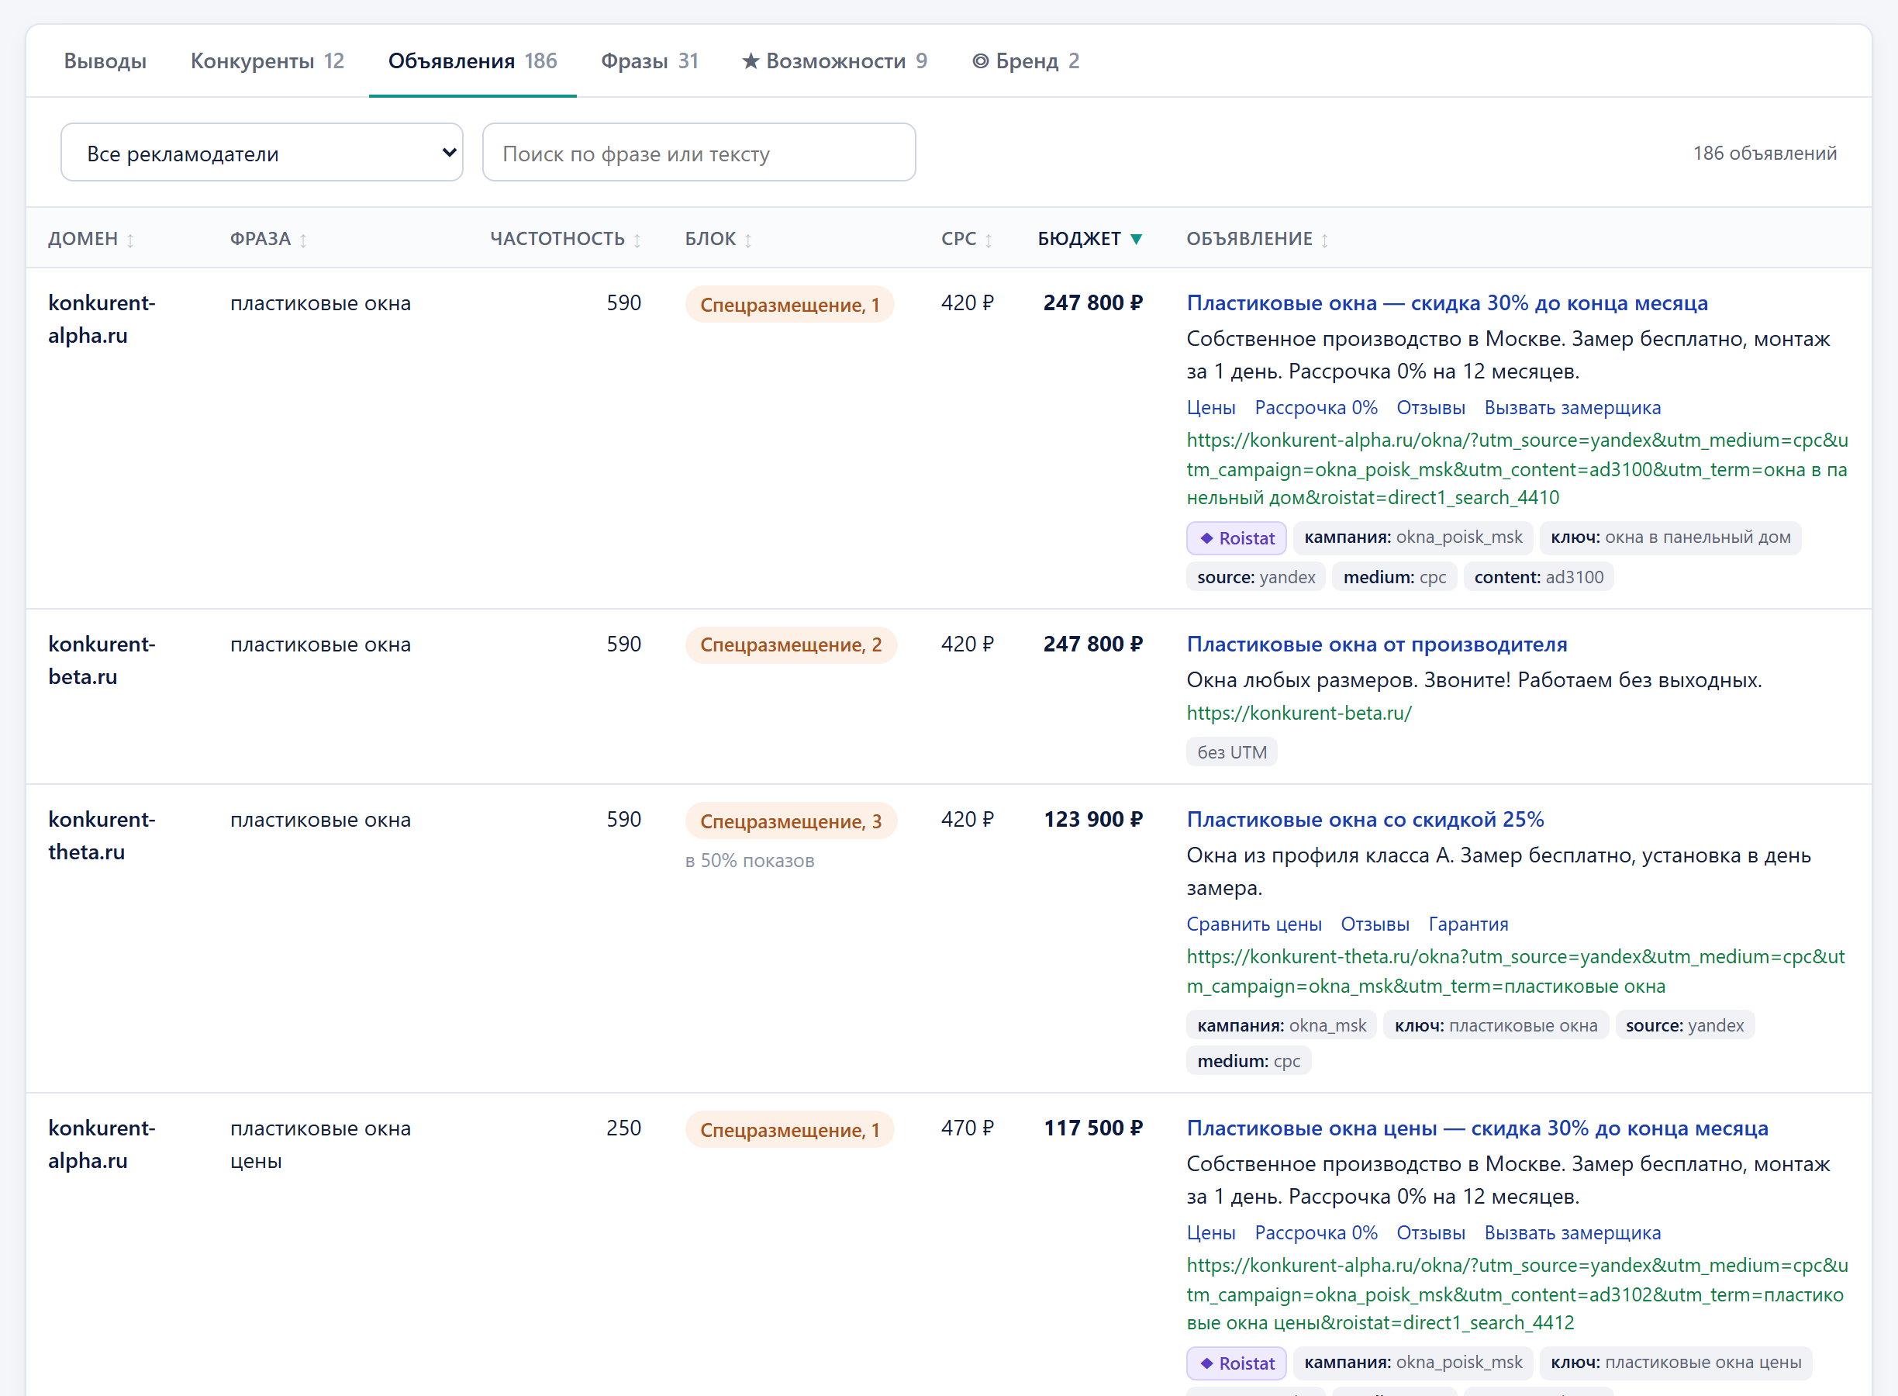Sort by CPC column header
Screen dimensions: 1898x1396
(966, 239)
